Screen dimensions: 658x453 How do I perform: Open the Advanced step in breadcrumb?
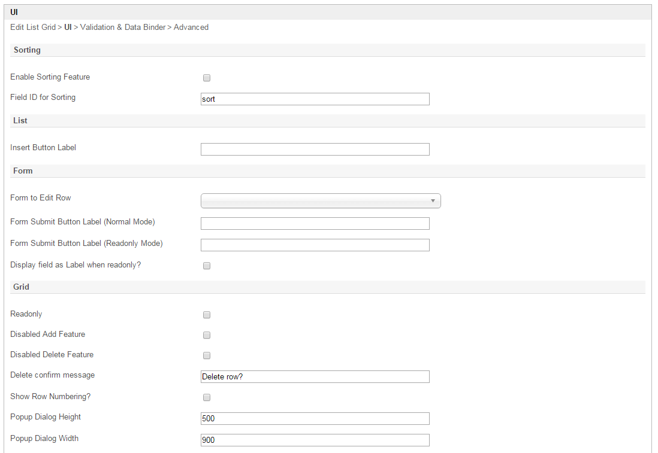tap(191, 28)
